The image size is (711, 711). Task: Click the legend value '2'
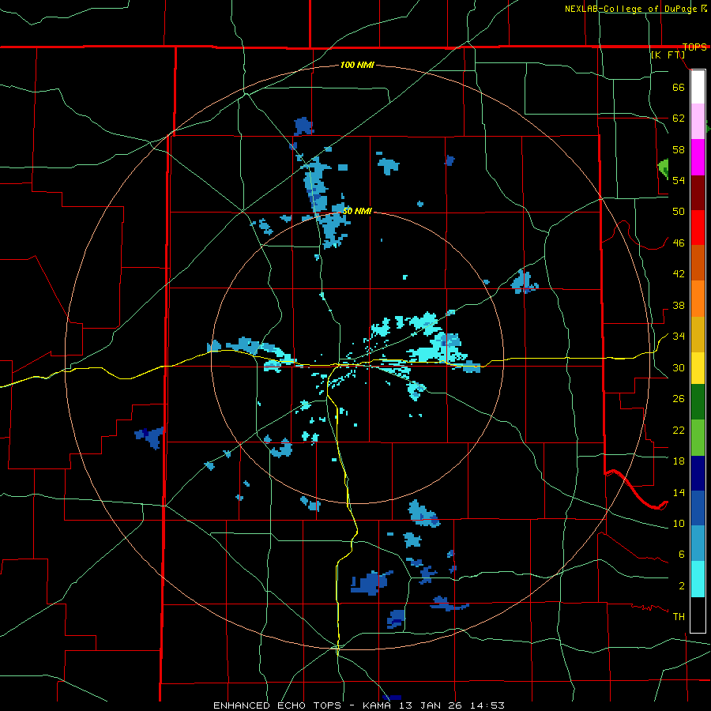682,585
